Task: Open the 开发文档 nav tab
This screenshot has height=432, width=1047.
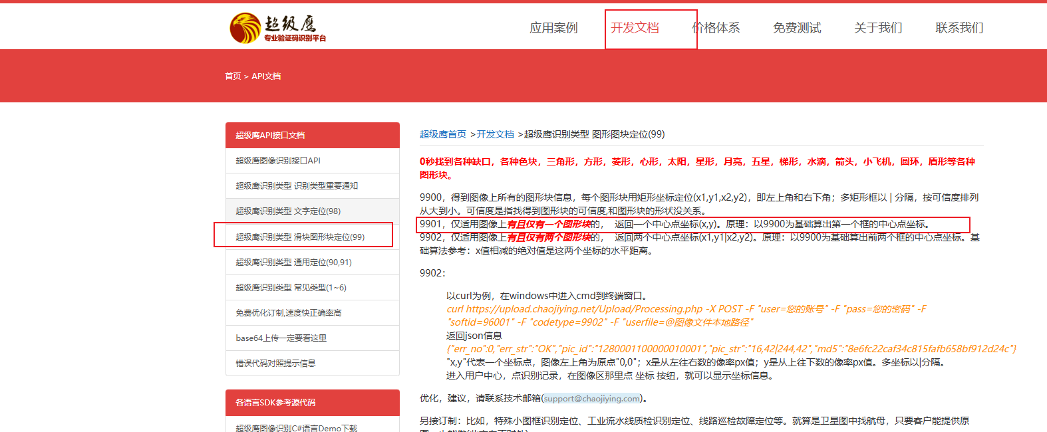Action: 635,28
